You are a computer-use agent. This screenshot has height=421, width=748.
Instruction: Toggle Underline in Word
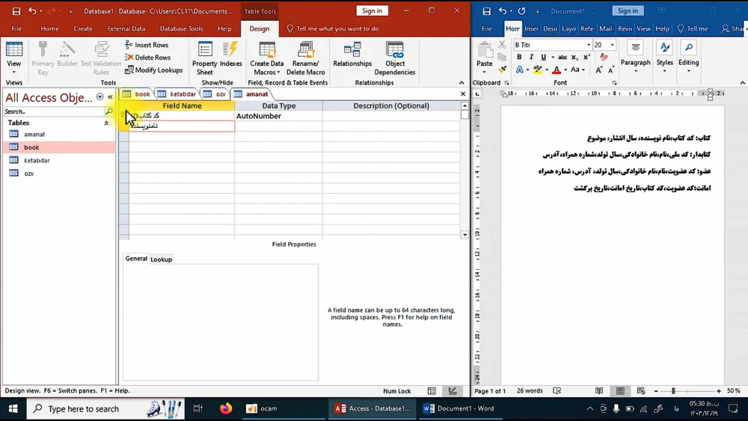coord(543,58)
